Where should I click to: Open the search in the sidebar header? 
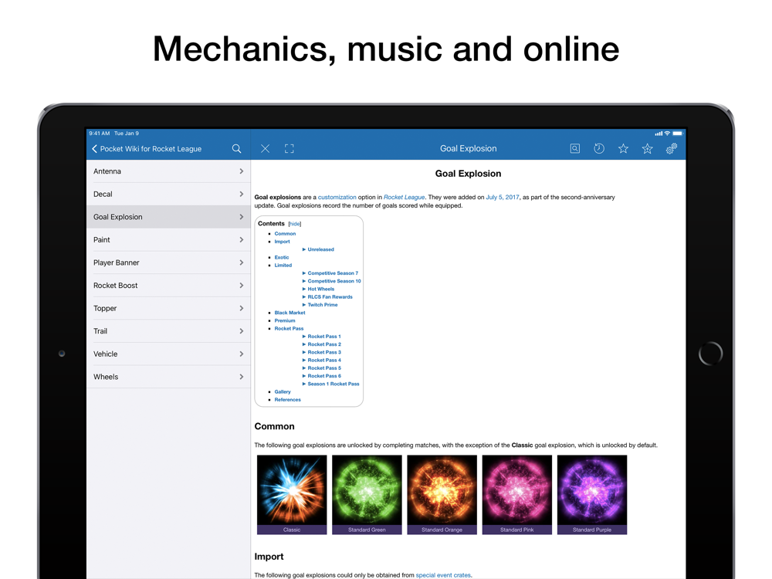tap(236, 149)
